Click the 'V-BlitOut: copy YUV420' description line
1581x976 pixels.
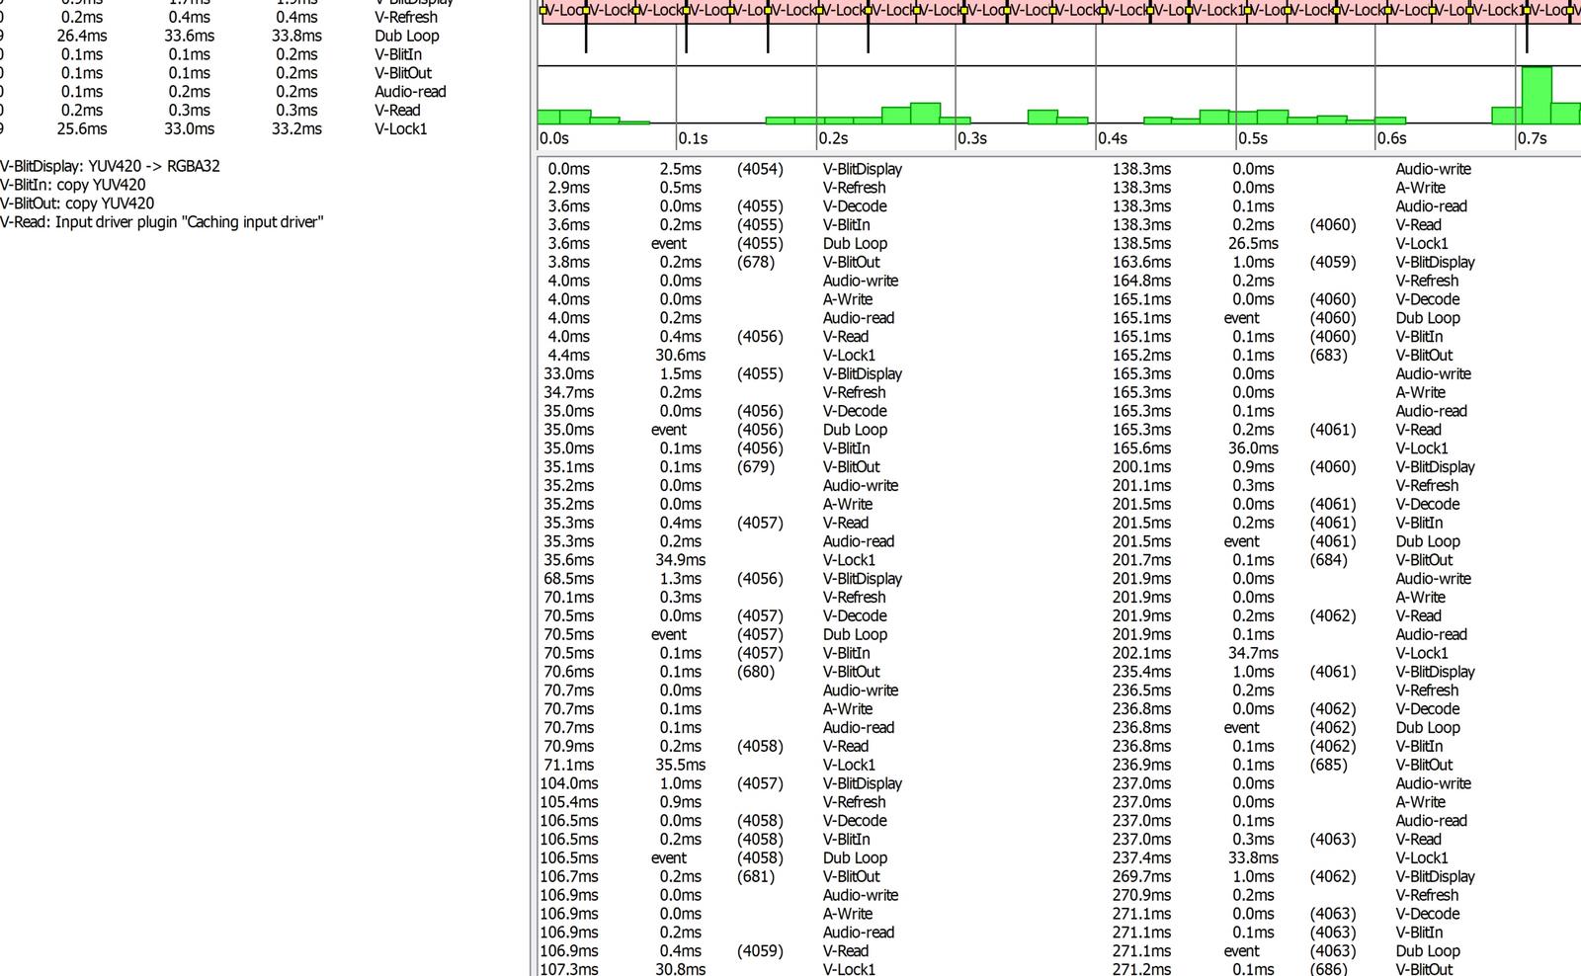tap(77, 203)
